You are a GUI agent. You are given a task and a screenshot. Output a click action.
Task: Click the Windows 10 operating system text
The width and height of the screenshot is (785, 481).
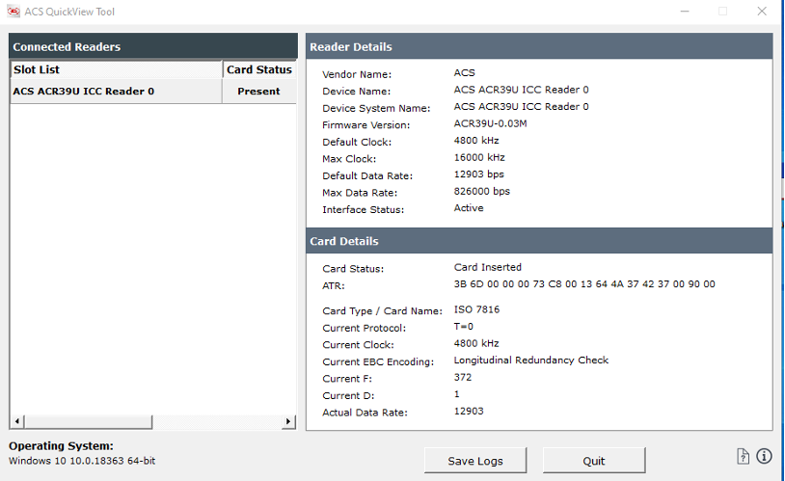click(x=82, y=461)
